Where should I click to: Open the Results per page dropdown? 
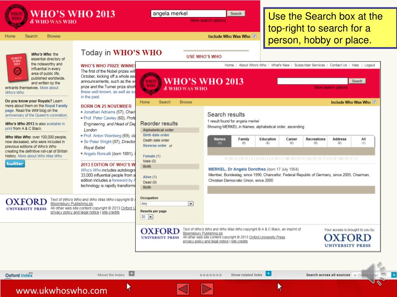tap(147, 217)
